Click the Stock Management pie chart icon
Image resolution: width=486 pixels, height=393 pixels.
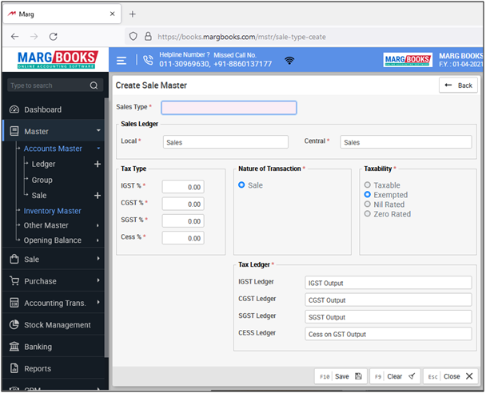[x=14, y=324]
